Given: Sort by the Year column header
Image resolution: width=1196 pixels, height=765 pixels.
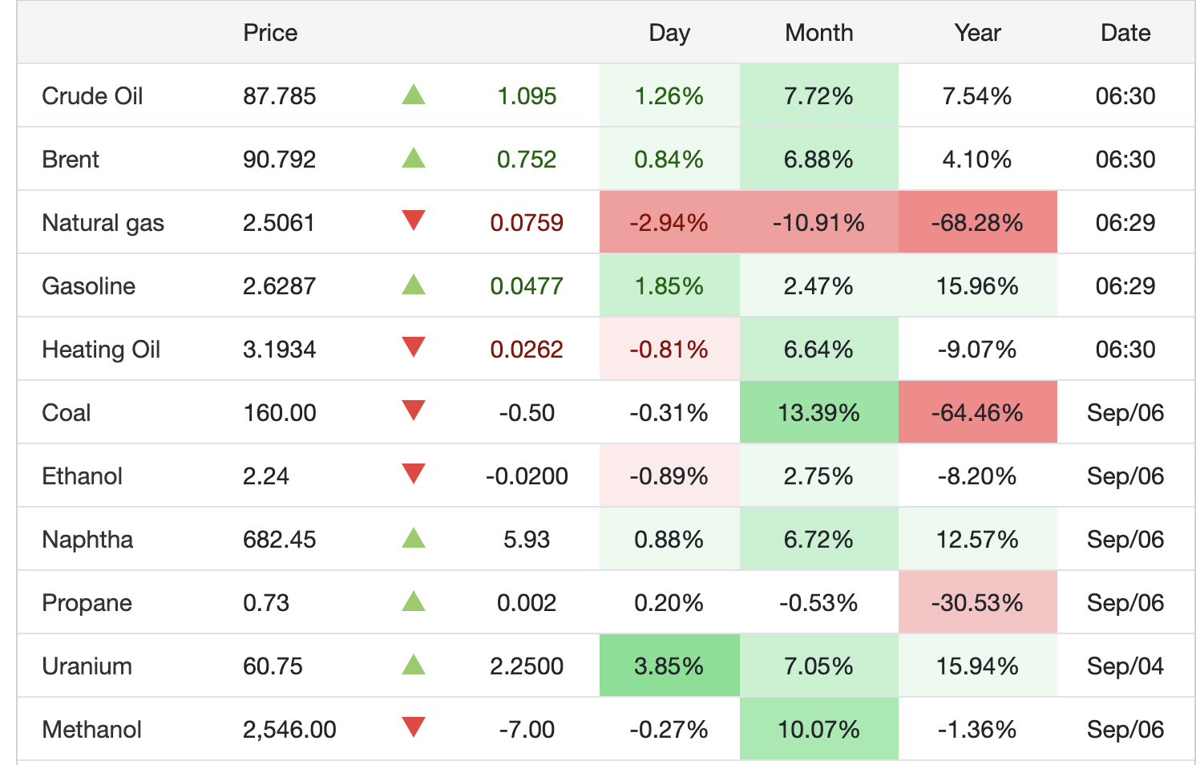Looking at the screenshot, I should click(977, 33).
